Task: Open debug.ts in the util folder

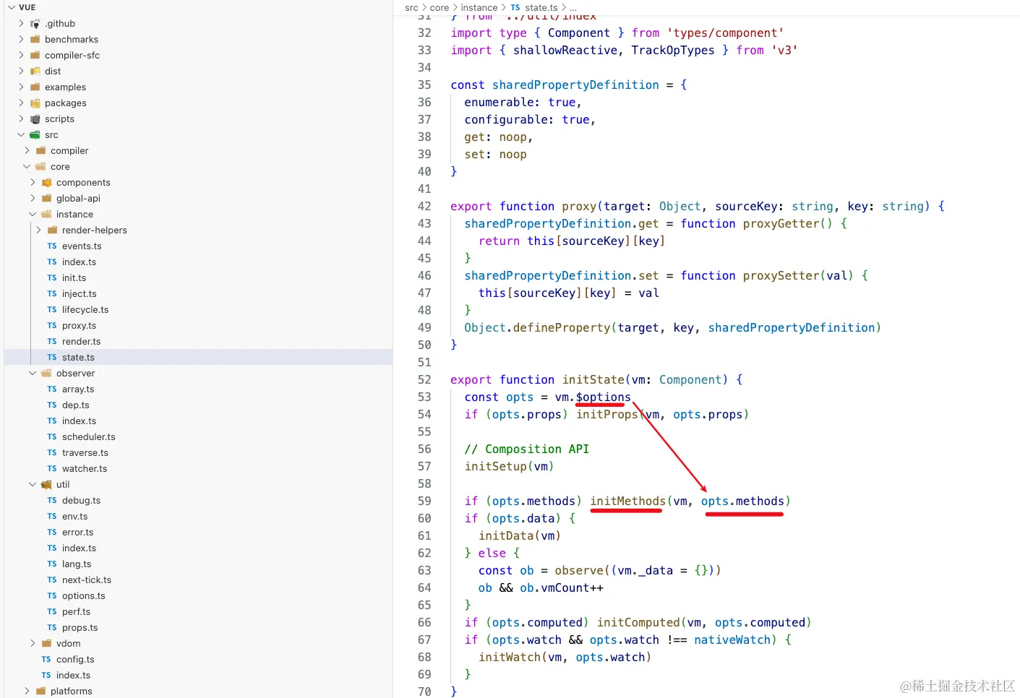Action: 81,501
